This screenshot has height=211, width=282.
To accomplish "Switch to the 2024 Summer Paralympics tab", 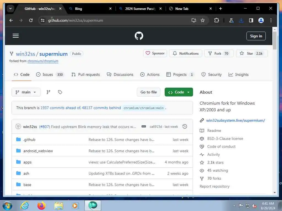I will click(x=141, y=9).
